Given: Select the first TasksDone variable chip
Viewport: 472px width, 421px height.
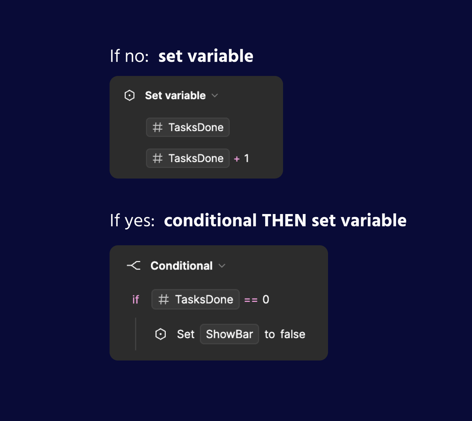Looking at the screenshot, I should (x=188, y=127).
